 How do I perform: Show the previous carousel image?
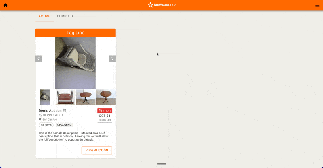click(x=38, y=59)
